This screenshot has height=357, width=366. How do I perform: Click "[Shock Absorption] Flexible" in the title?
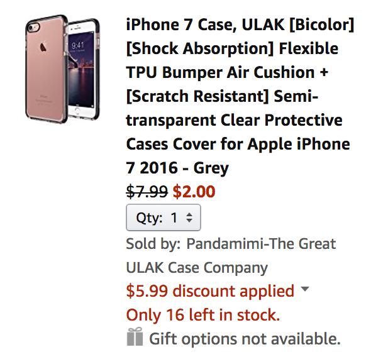click(x=232, y=48)
